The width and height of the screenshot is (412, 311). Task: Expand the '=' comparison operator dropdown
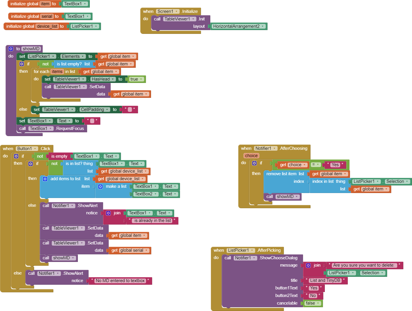click(318, 165)
